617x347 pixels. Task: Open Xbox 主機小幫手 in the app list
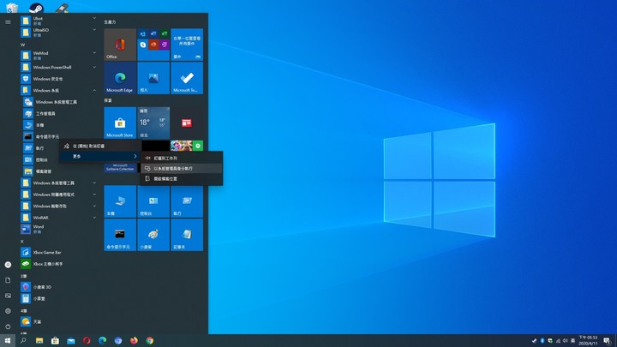tap(59, 264)
